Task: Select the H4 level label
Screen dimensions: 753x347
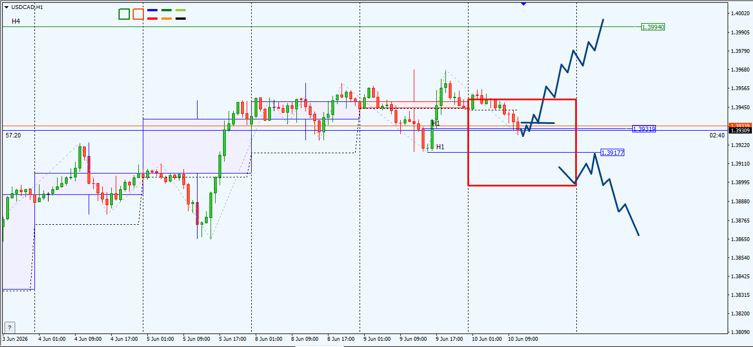Action: (x=16, y=21)
